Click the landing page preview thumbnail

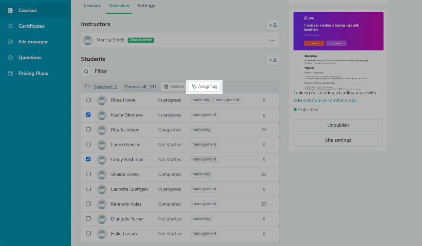click(338, 49)
